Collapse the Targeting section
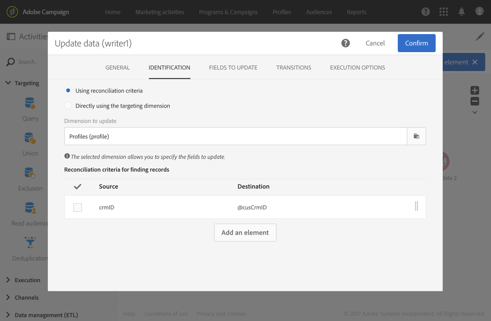 8,83
